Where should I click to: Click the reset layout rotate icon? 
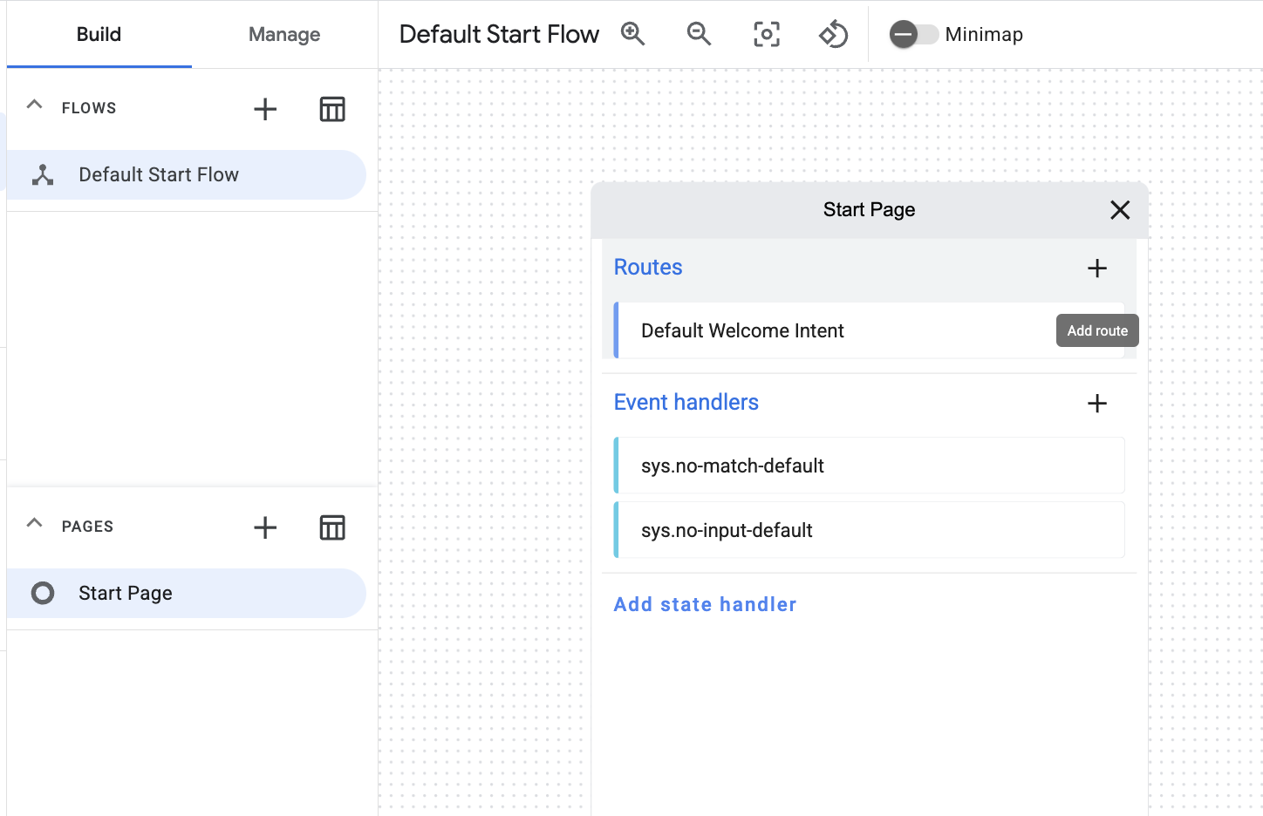coord(833,34)
